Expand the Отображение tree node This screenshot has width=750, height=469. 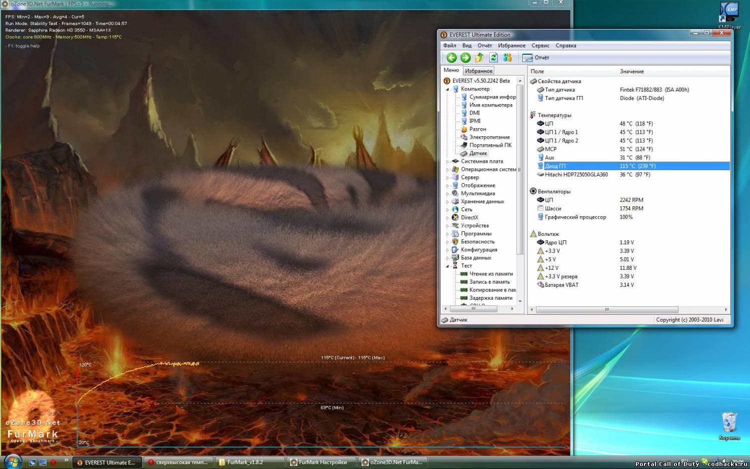447,186
